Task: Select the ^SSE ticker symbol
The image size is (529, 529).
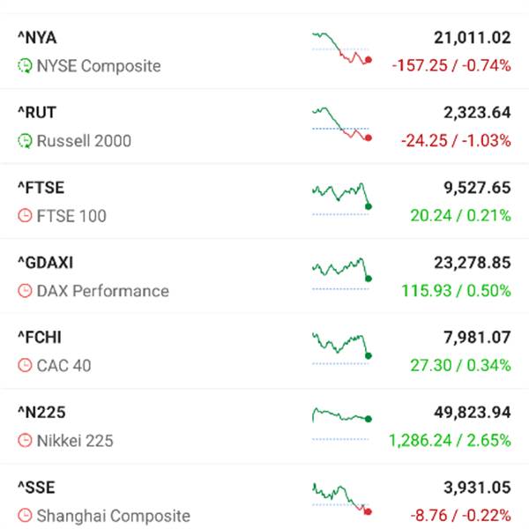Action: pos(36,488)
